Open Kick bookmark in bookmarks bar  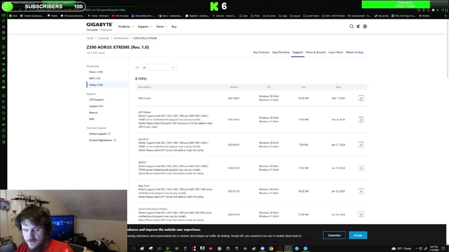[13, 16]
